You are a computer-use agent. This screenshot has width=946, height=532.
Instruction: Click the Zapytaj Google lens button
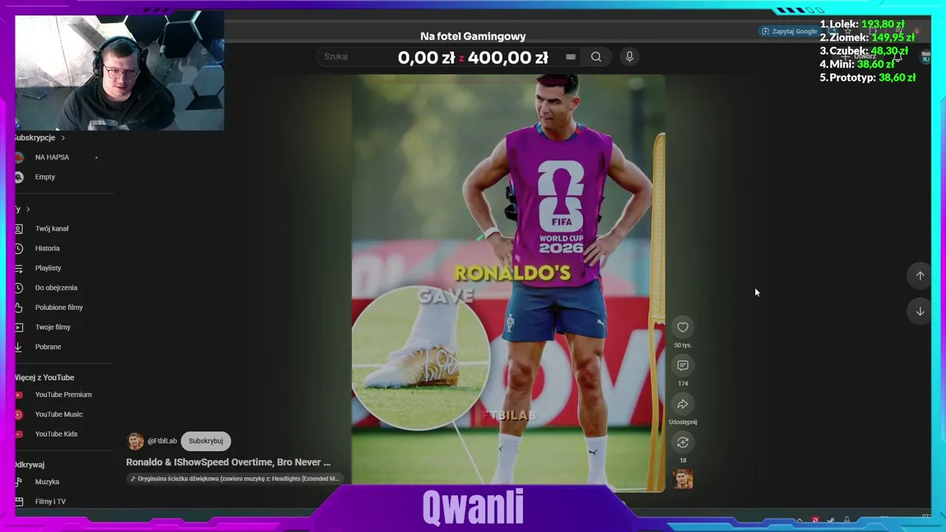point(789,31)
